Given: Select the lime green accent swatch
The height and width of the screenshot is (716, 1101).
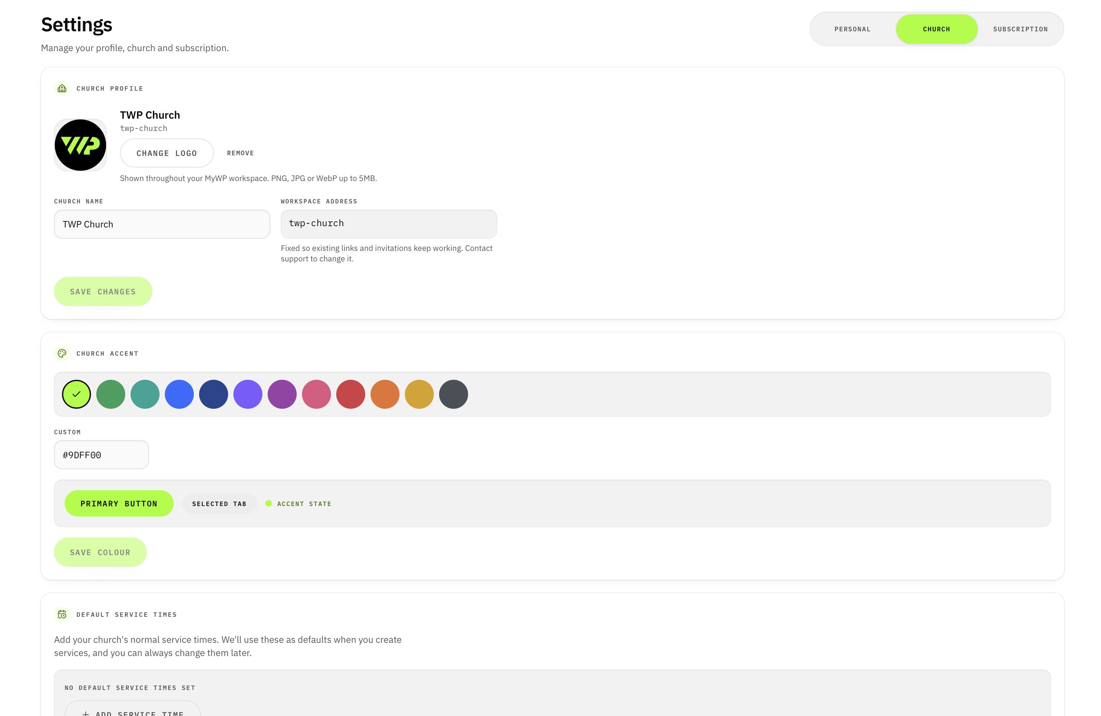Looking at the screenshot, I should [x=76, y=394].
